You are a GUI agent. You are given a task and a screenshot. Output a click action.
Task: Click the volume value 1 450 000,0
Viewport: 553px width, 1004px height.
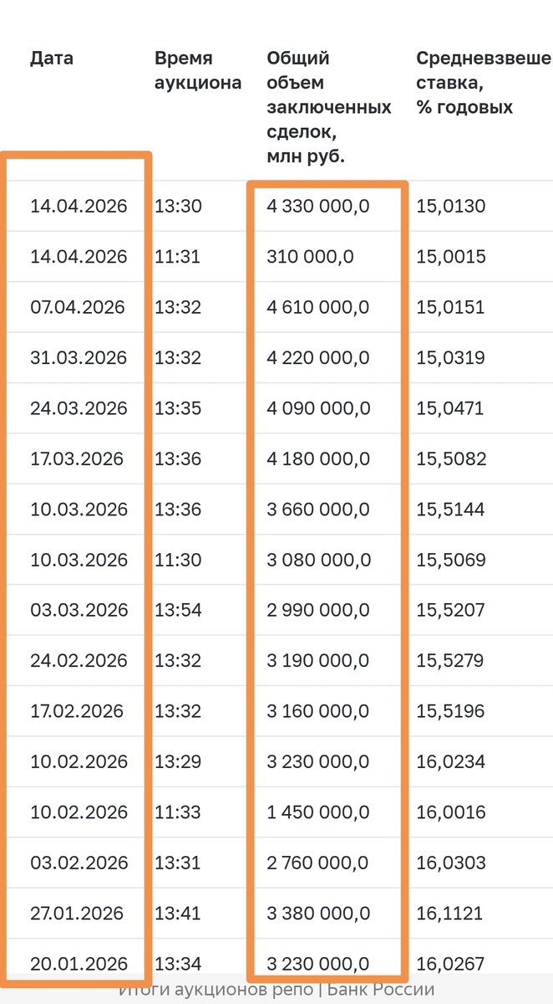click(x=317, y=812)
